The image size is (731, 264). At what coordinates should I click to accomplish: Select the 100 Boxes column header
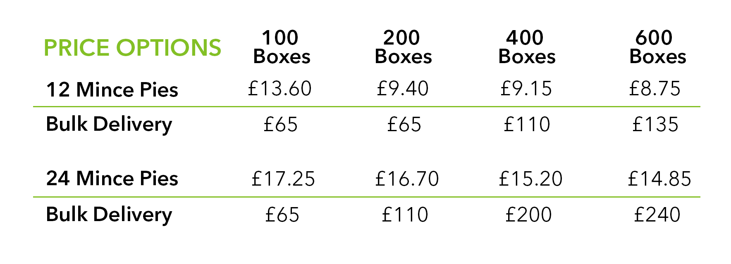[x=282, y=47]
